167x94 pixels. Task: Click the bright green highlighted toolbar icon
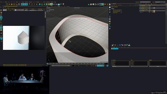(51, 4)
